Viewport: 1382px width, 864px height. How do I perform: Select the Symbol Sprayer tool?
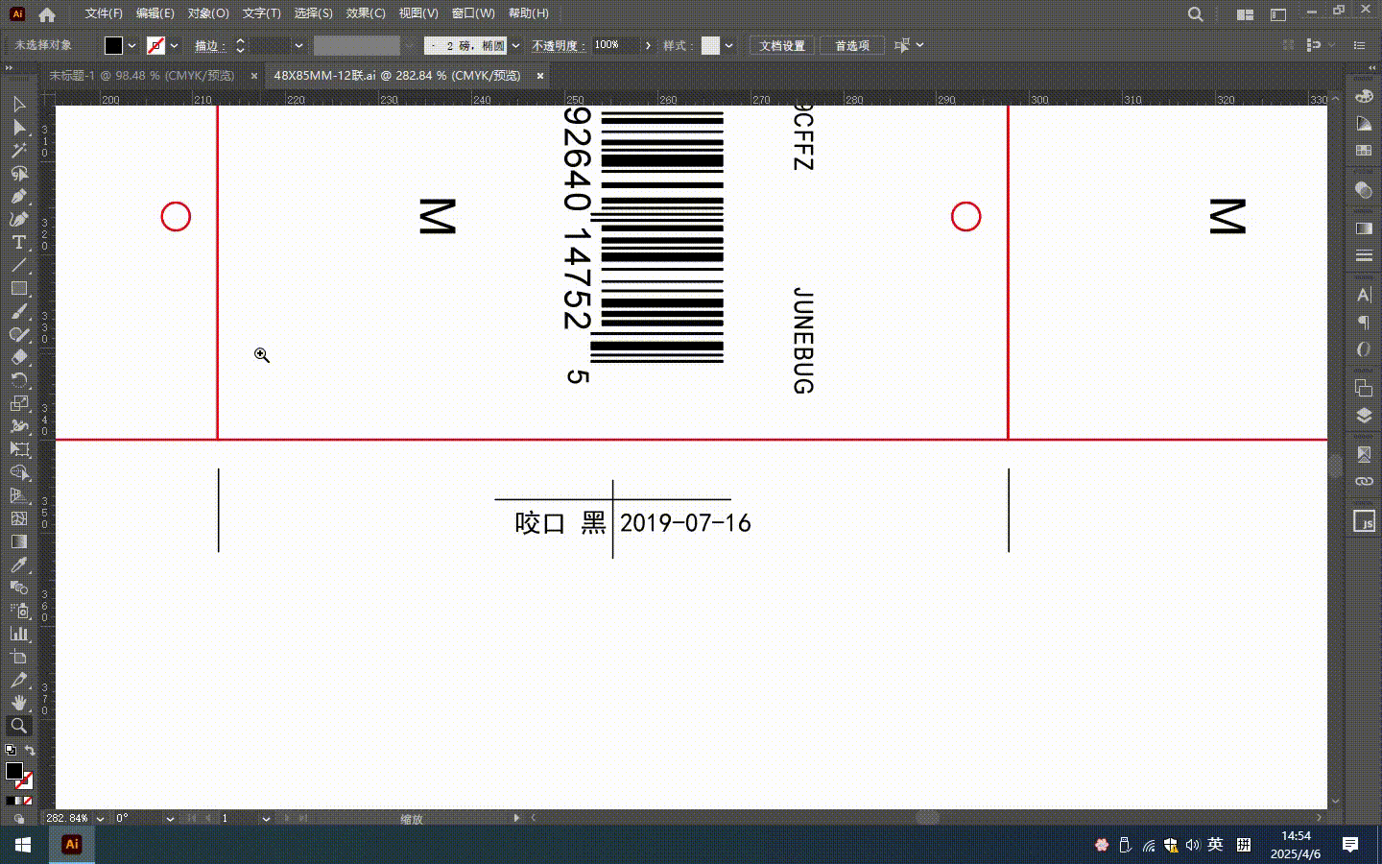(x=18, y=611)
